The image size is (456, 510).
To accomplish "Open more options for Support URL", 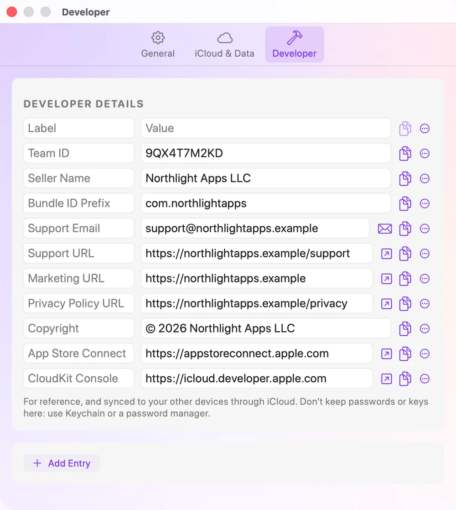I will pyautogui.click(x=425, y=253).
